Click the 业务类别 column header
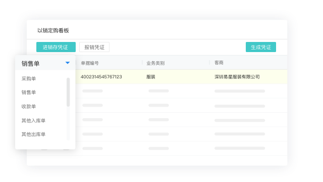The width and height of the screenshot is (323, 182). point(155,63)
